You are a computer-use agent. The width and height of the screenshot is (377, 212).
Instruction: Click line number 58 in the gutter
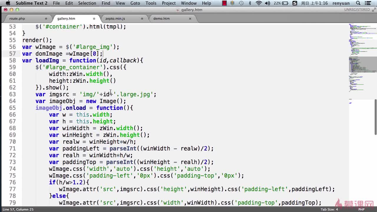12,60
